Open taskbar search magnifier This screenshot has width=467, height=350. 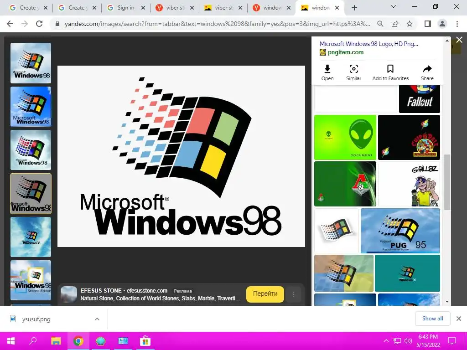(x=33, y=341)
